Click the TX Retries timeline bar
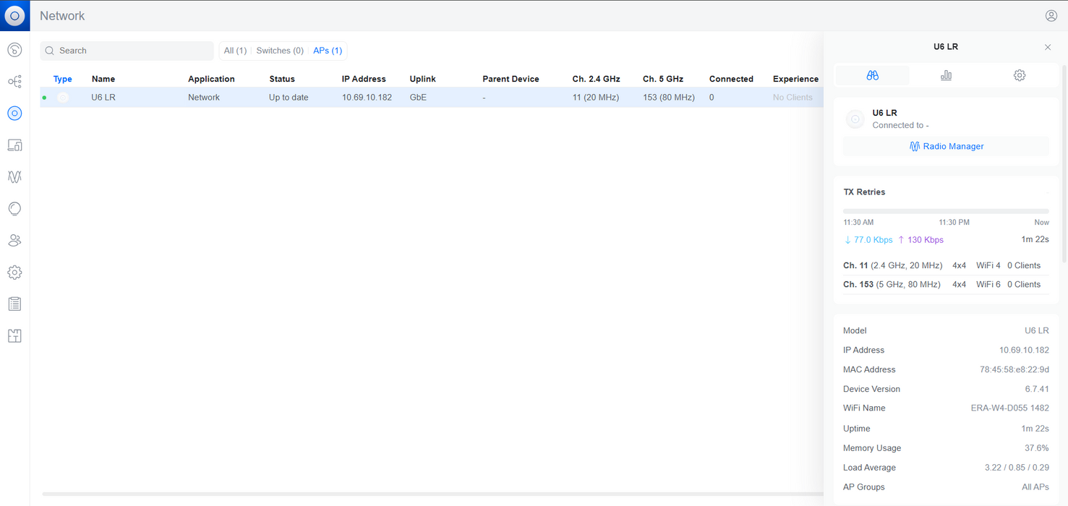 (946, 211)
